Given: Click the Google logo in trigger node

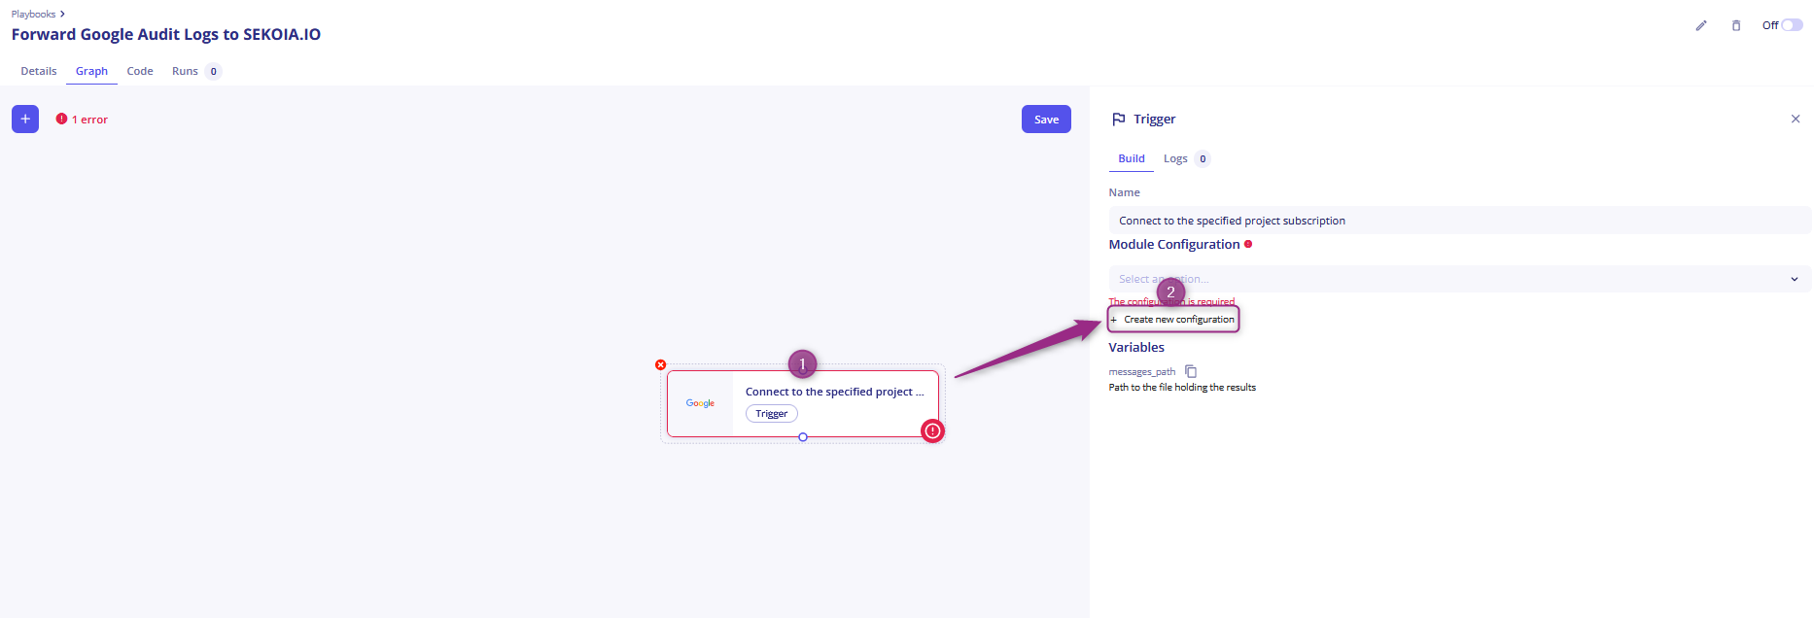Looking at the screenshot, I should coord(700,403).
